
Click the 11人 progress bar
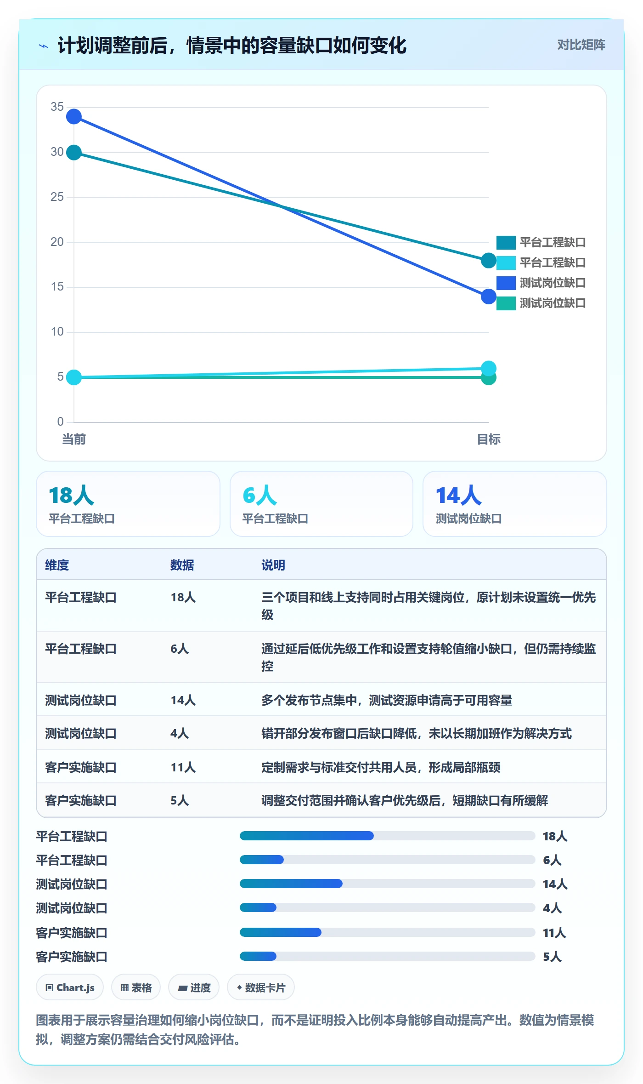(x=387, y=932)
